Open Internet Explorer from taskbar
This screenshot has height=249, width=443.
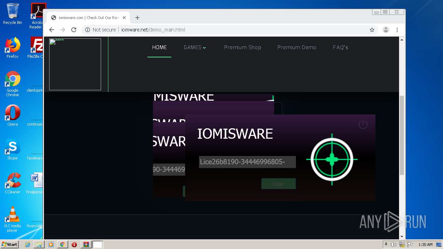[x=27, y=245]
